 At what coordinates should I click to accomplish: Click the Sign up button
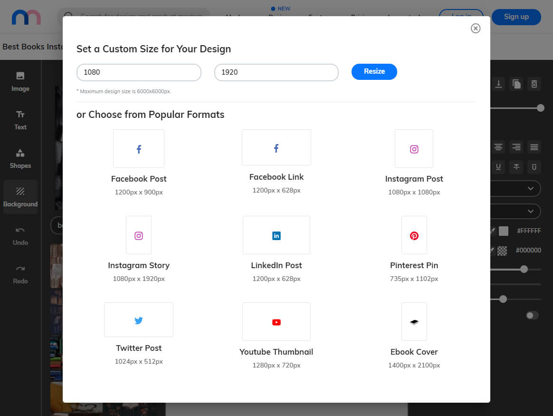coord(516,17)
